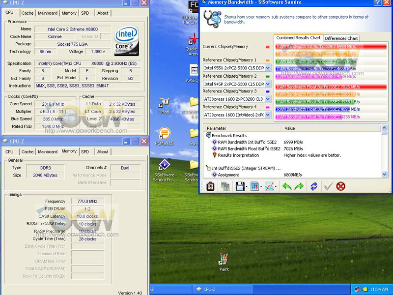Viewport: 393px width, 295px height.
Task: Open the Cache tab in the CPU-Z processor window
Action: pyautogui.click(x=28, y=13)
